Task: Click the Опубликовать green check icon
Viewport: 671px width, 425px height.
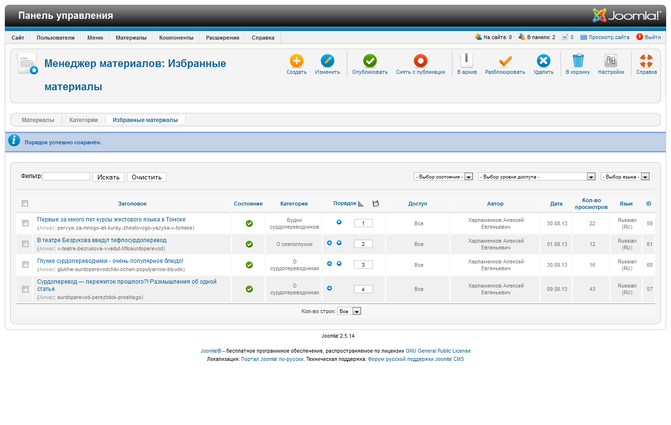Action: pos(370,61)
